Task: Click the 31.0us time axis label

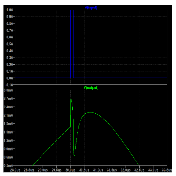Action: coord(98,170)
